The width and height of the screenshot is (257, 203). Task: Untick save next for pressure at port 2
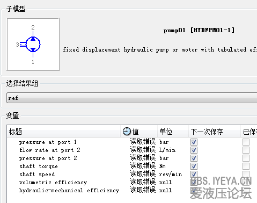click(194, 158)
